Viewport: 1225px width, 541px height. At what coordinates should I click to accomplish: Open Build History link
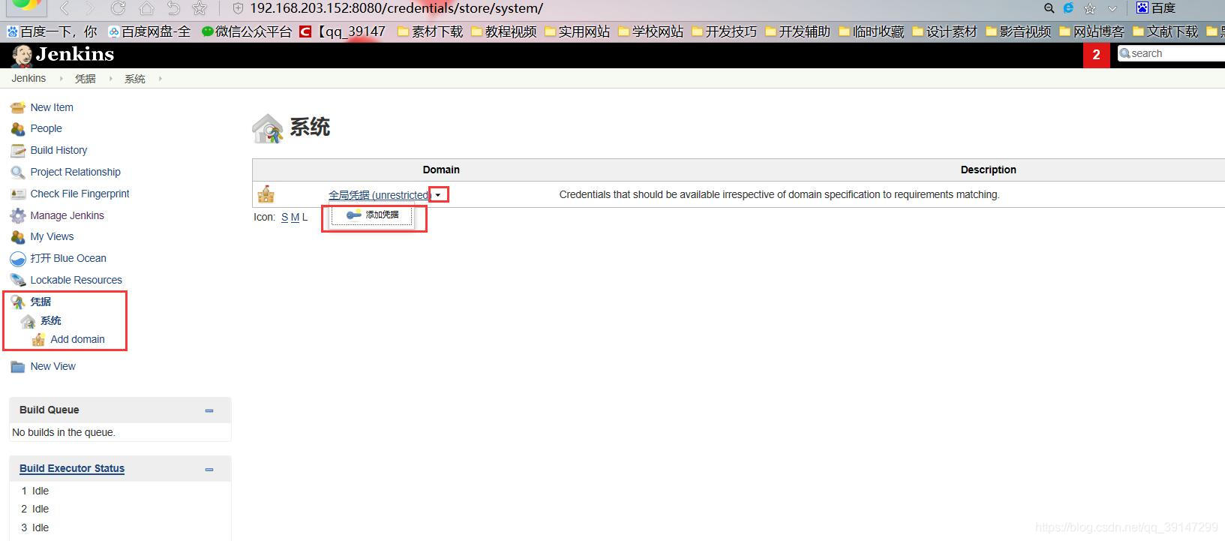(x=59, y=150)
